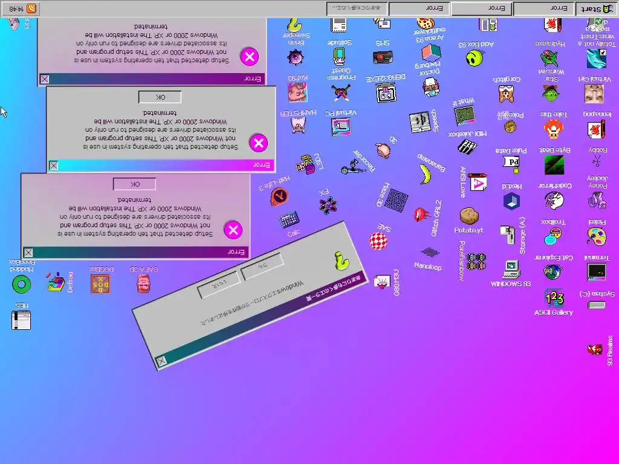Launch the CodeMirror icon

tap(554, 201)
